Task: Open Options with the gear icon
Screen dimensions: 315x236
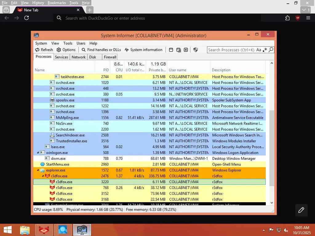Action: pyautogui.click(x=66, y=50)
